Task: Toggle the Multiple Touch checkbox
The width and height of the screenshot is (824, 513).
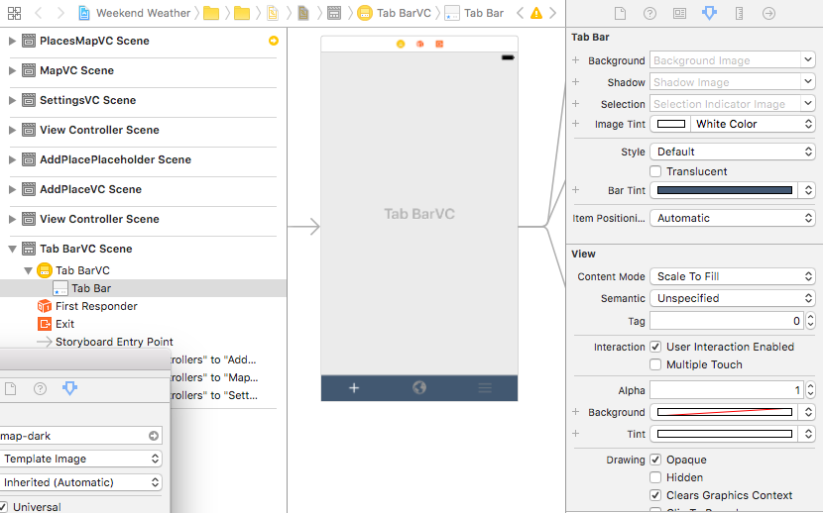Action: [655, 364]
